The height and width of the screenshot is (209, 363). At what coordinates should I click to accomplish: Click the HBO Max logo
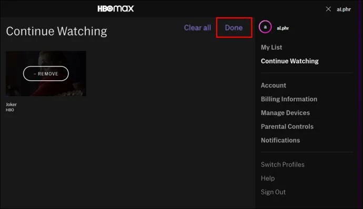116,8
